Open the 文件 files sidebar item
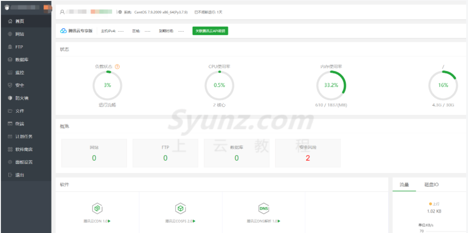The height and width of the screenshot is (233, 468). click(x=26, y=111)
